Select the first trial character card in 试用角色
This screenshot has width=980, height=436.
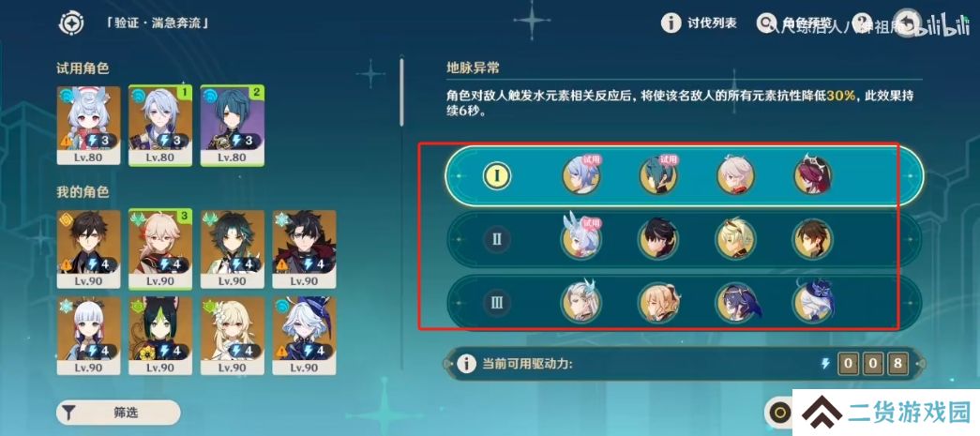point(88,126)
